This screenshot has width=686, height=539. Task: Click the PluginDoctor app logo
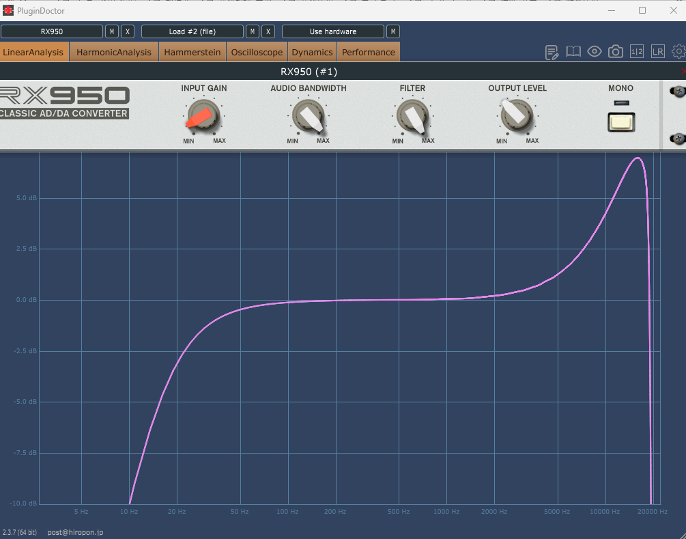[8, 10]
